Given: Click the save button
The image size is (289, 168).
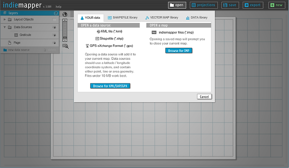Looking at the screenshot, I should (230, 5).
